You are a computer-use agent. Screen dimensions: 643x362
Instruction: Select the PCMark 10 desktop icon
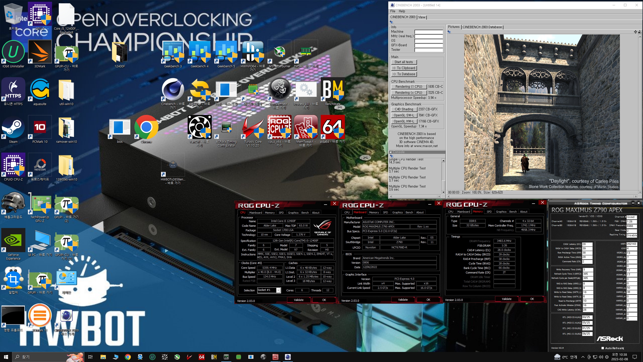(40, 130)
